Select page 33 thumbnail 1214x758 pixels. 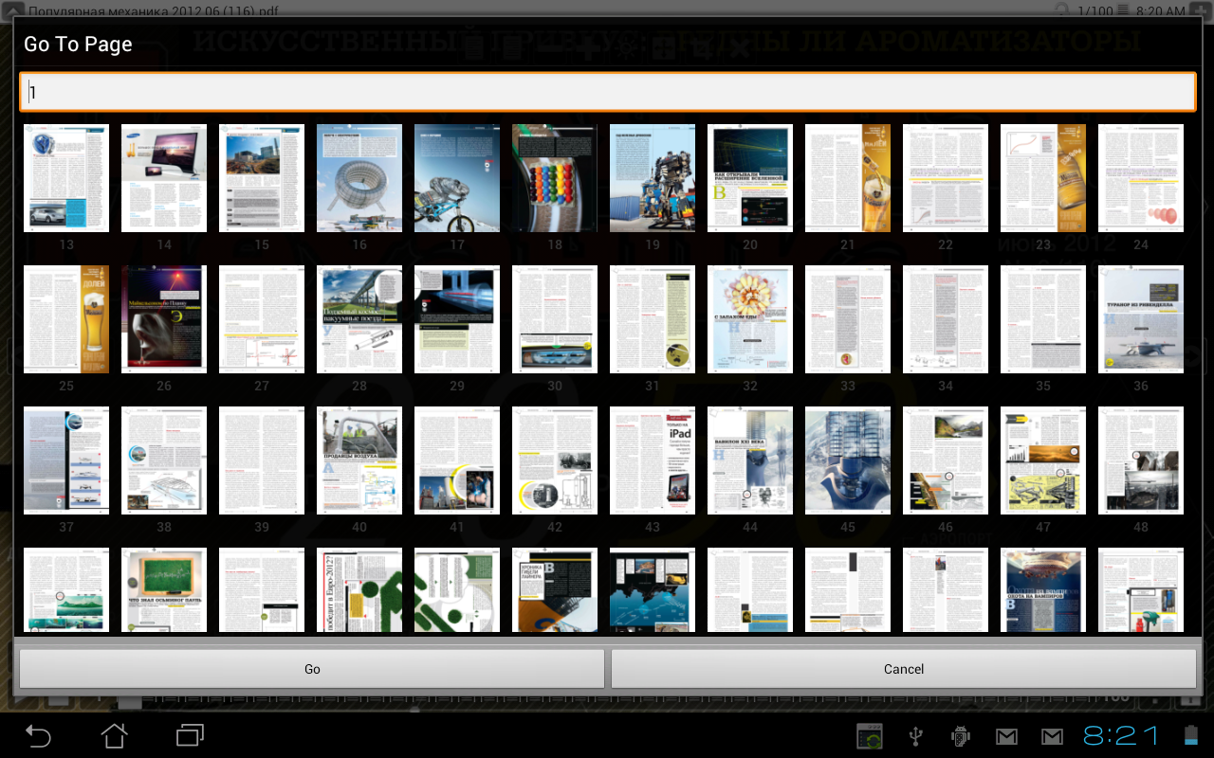point(848,319)
